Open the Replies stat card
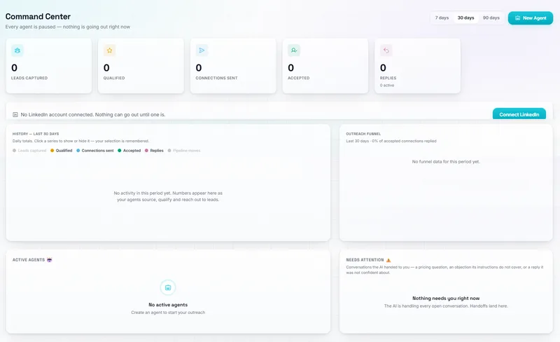Viewport: 560px width, 342px height. pos(417,66)
